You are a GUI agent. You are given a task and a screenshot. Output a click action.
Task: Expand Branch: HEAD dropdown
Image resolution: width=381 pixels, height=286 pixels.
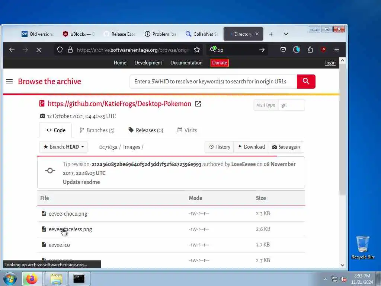pyautogui.click(x=63, y=147)
